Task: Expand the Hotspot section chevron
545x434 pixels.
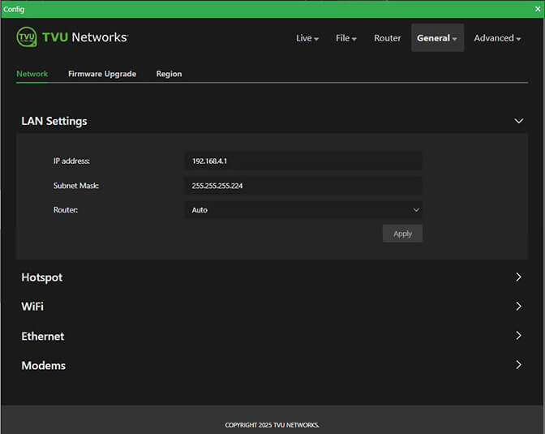Action: [518, 277]
